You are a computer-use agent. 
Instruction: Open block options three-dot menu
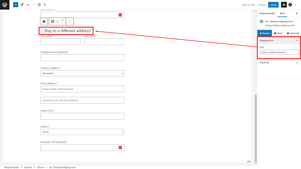point(70,21)
